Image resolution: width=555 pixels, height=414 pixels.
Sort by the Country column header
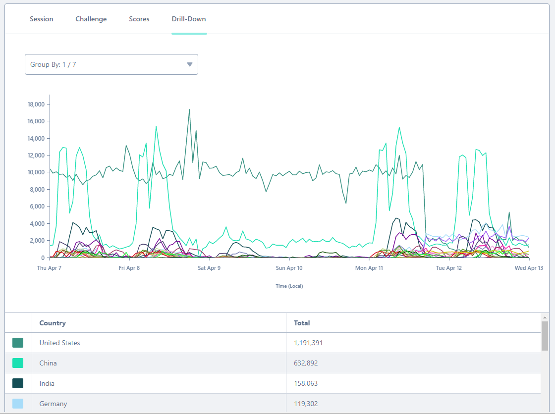52,322
